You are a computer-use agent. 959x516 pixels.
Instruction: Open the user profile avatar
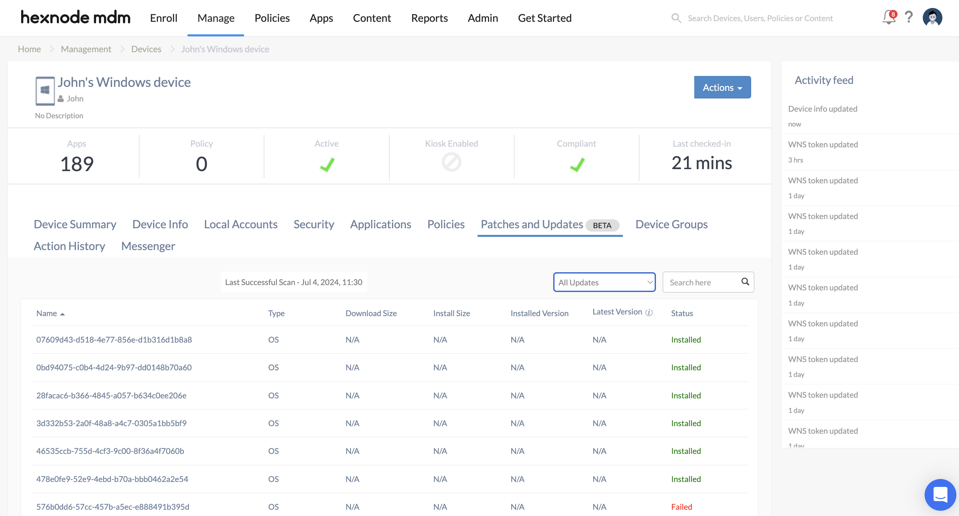pyautogui.click(x=932, y=18)
